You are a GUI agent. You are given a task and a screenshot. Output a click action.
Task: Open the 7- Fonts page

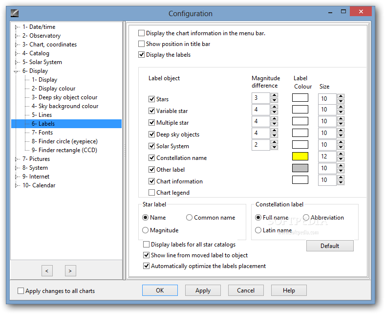(42, 133)
